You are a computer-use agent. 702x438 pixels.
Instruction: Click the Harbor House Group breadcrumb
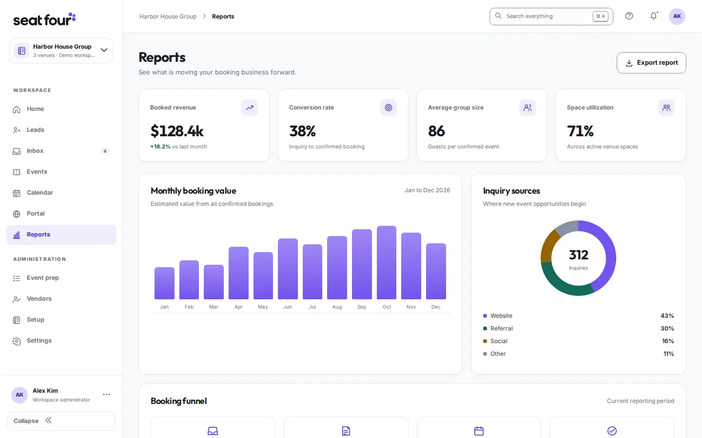(168, 17)
